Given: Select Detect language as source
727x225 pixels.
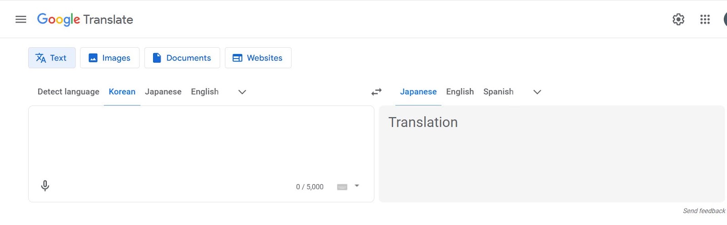Looking at the screenshot, I should [68, 92].
